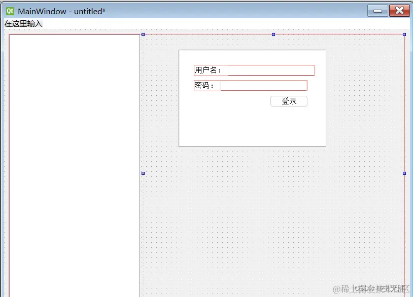Select the 登录 login button
413x297 pixels.
tap(289, 101)
